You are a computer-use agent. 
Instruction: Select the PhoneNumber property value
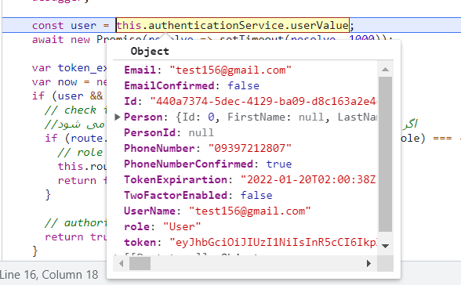pyautogui.click(x=250, y=148)
